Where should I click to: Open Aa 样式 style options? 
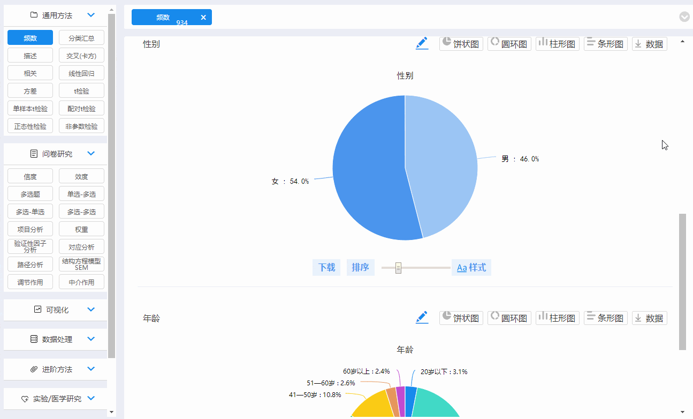(471, 267)
